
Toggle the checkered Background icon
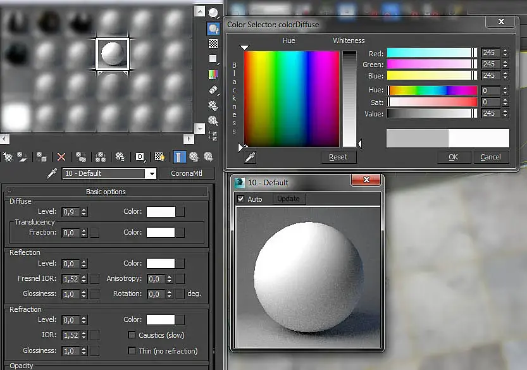[x=213, y=44]
